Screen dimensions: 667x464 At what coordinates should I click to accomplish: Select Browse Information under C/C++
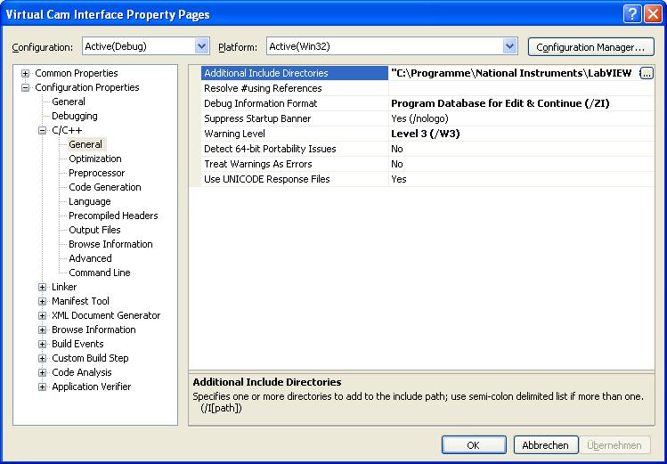110,244
